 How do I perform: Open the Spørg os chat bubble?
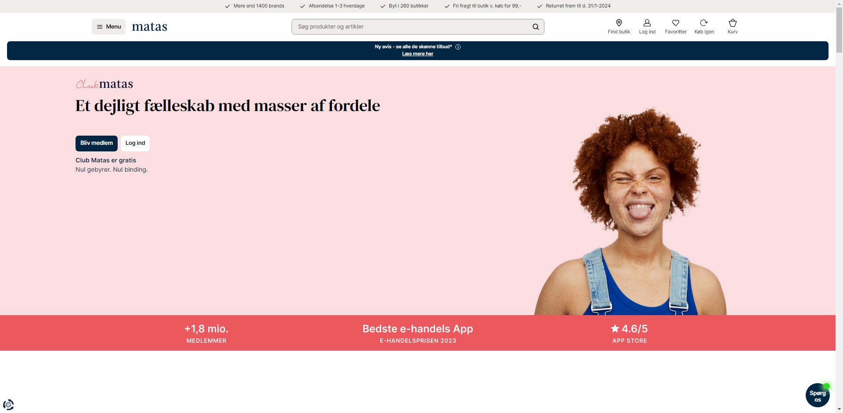pyautogui.click(x=817, y=395)
